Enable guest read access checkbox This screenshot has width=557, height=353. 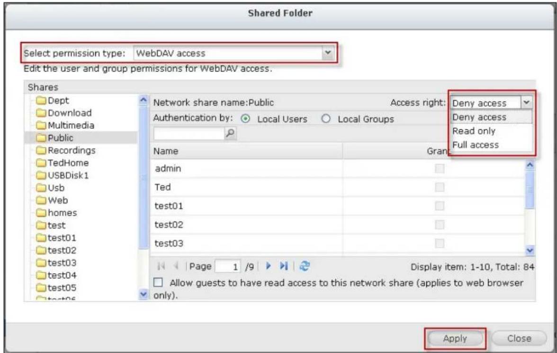click(x=158, y=282)
